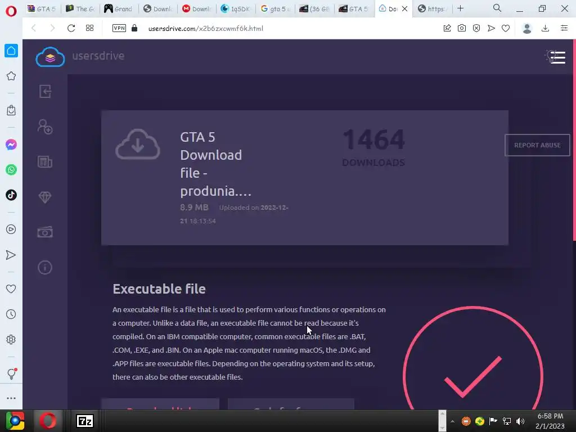Viewport: 576px width, 432px height.
Task: Open the money/earn icon in site sidebar
Action: [45, 232]
